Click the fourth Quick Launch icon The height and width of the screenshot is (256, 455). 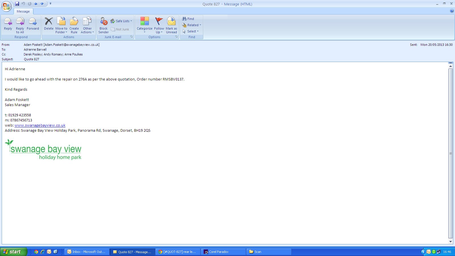pyautogui.click(x=55, y=252)
